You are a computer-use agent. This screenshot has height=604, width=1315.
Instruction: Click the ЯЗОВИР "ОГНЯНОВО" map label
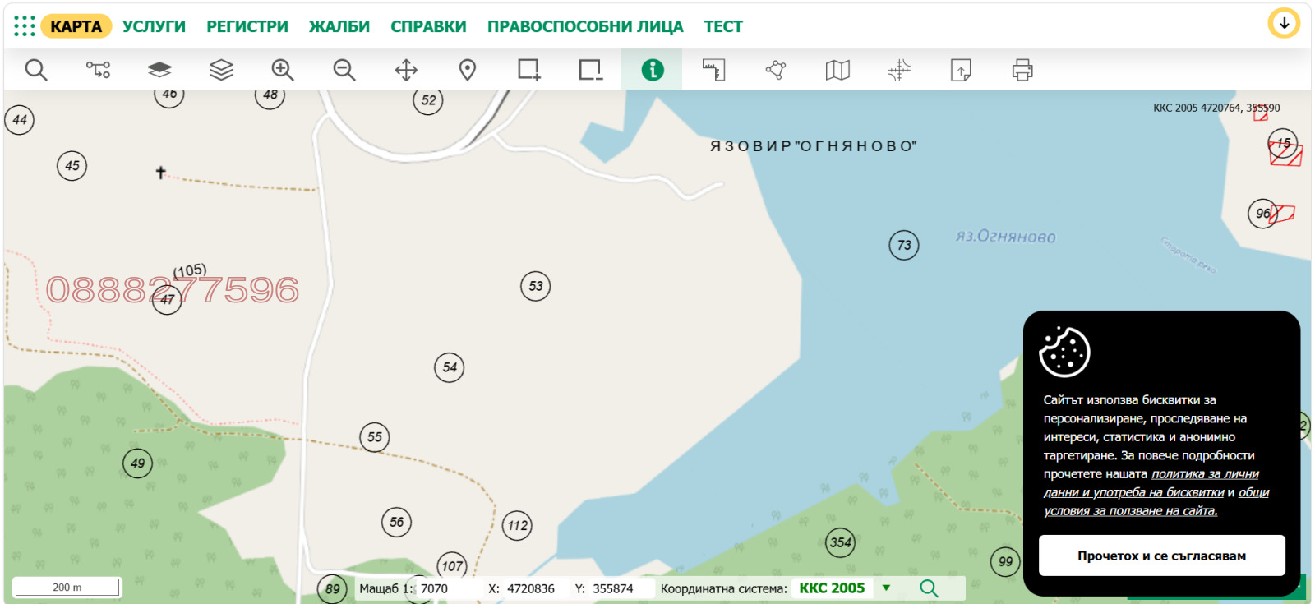[x=813, y=146]
